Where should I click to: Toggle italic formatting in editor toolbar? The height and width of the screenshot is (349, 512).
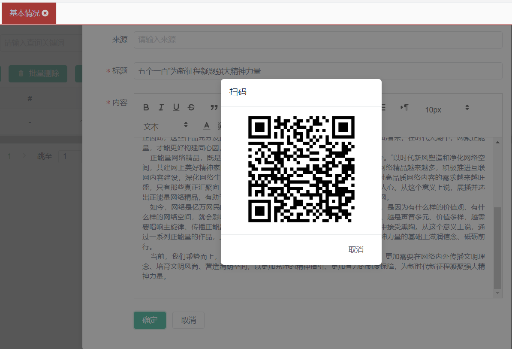(x=161, y=107)
